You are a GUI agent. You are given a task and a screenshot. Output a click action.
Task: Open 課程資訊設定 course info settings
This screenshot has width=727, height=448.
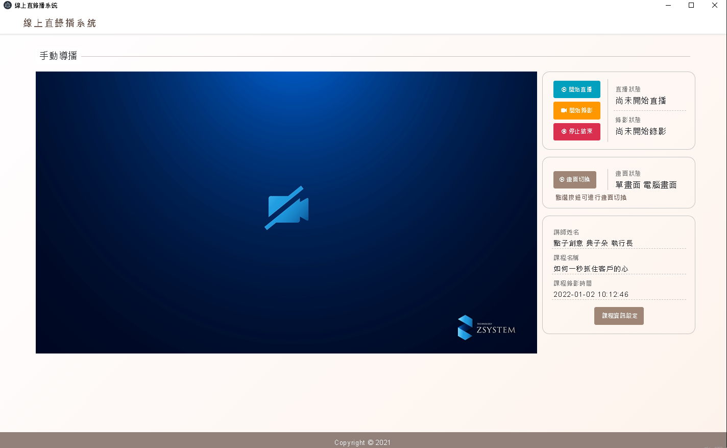click(x=619, y=316)
